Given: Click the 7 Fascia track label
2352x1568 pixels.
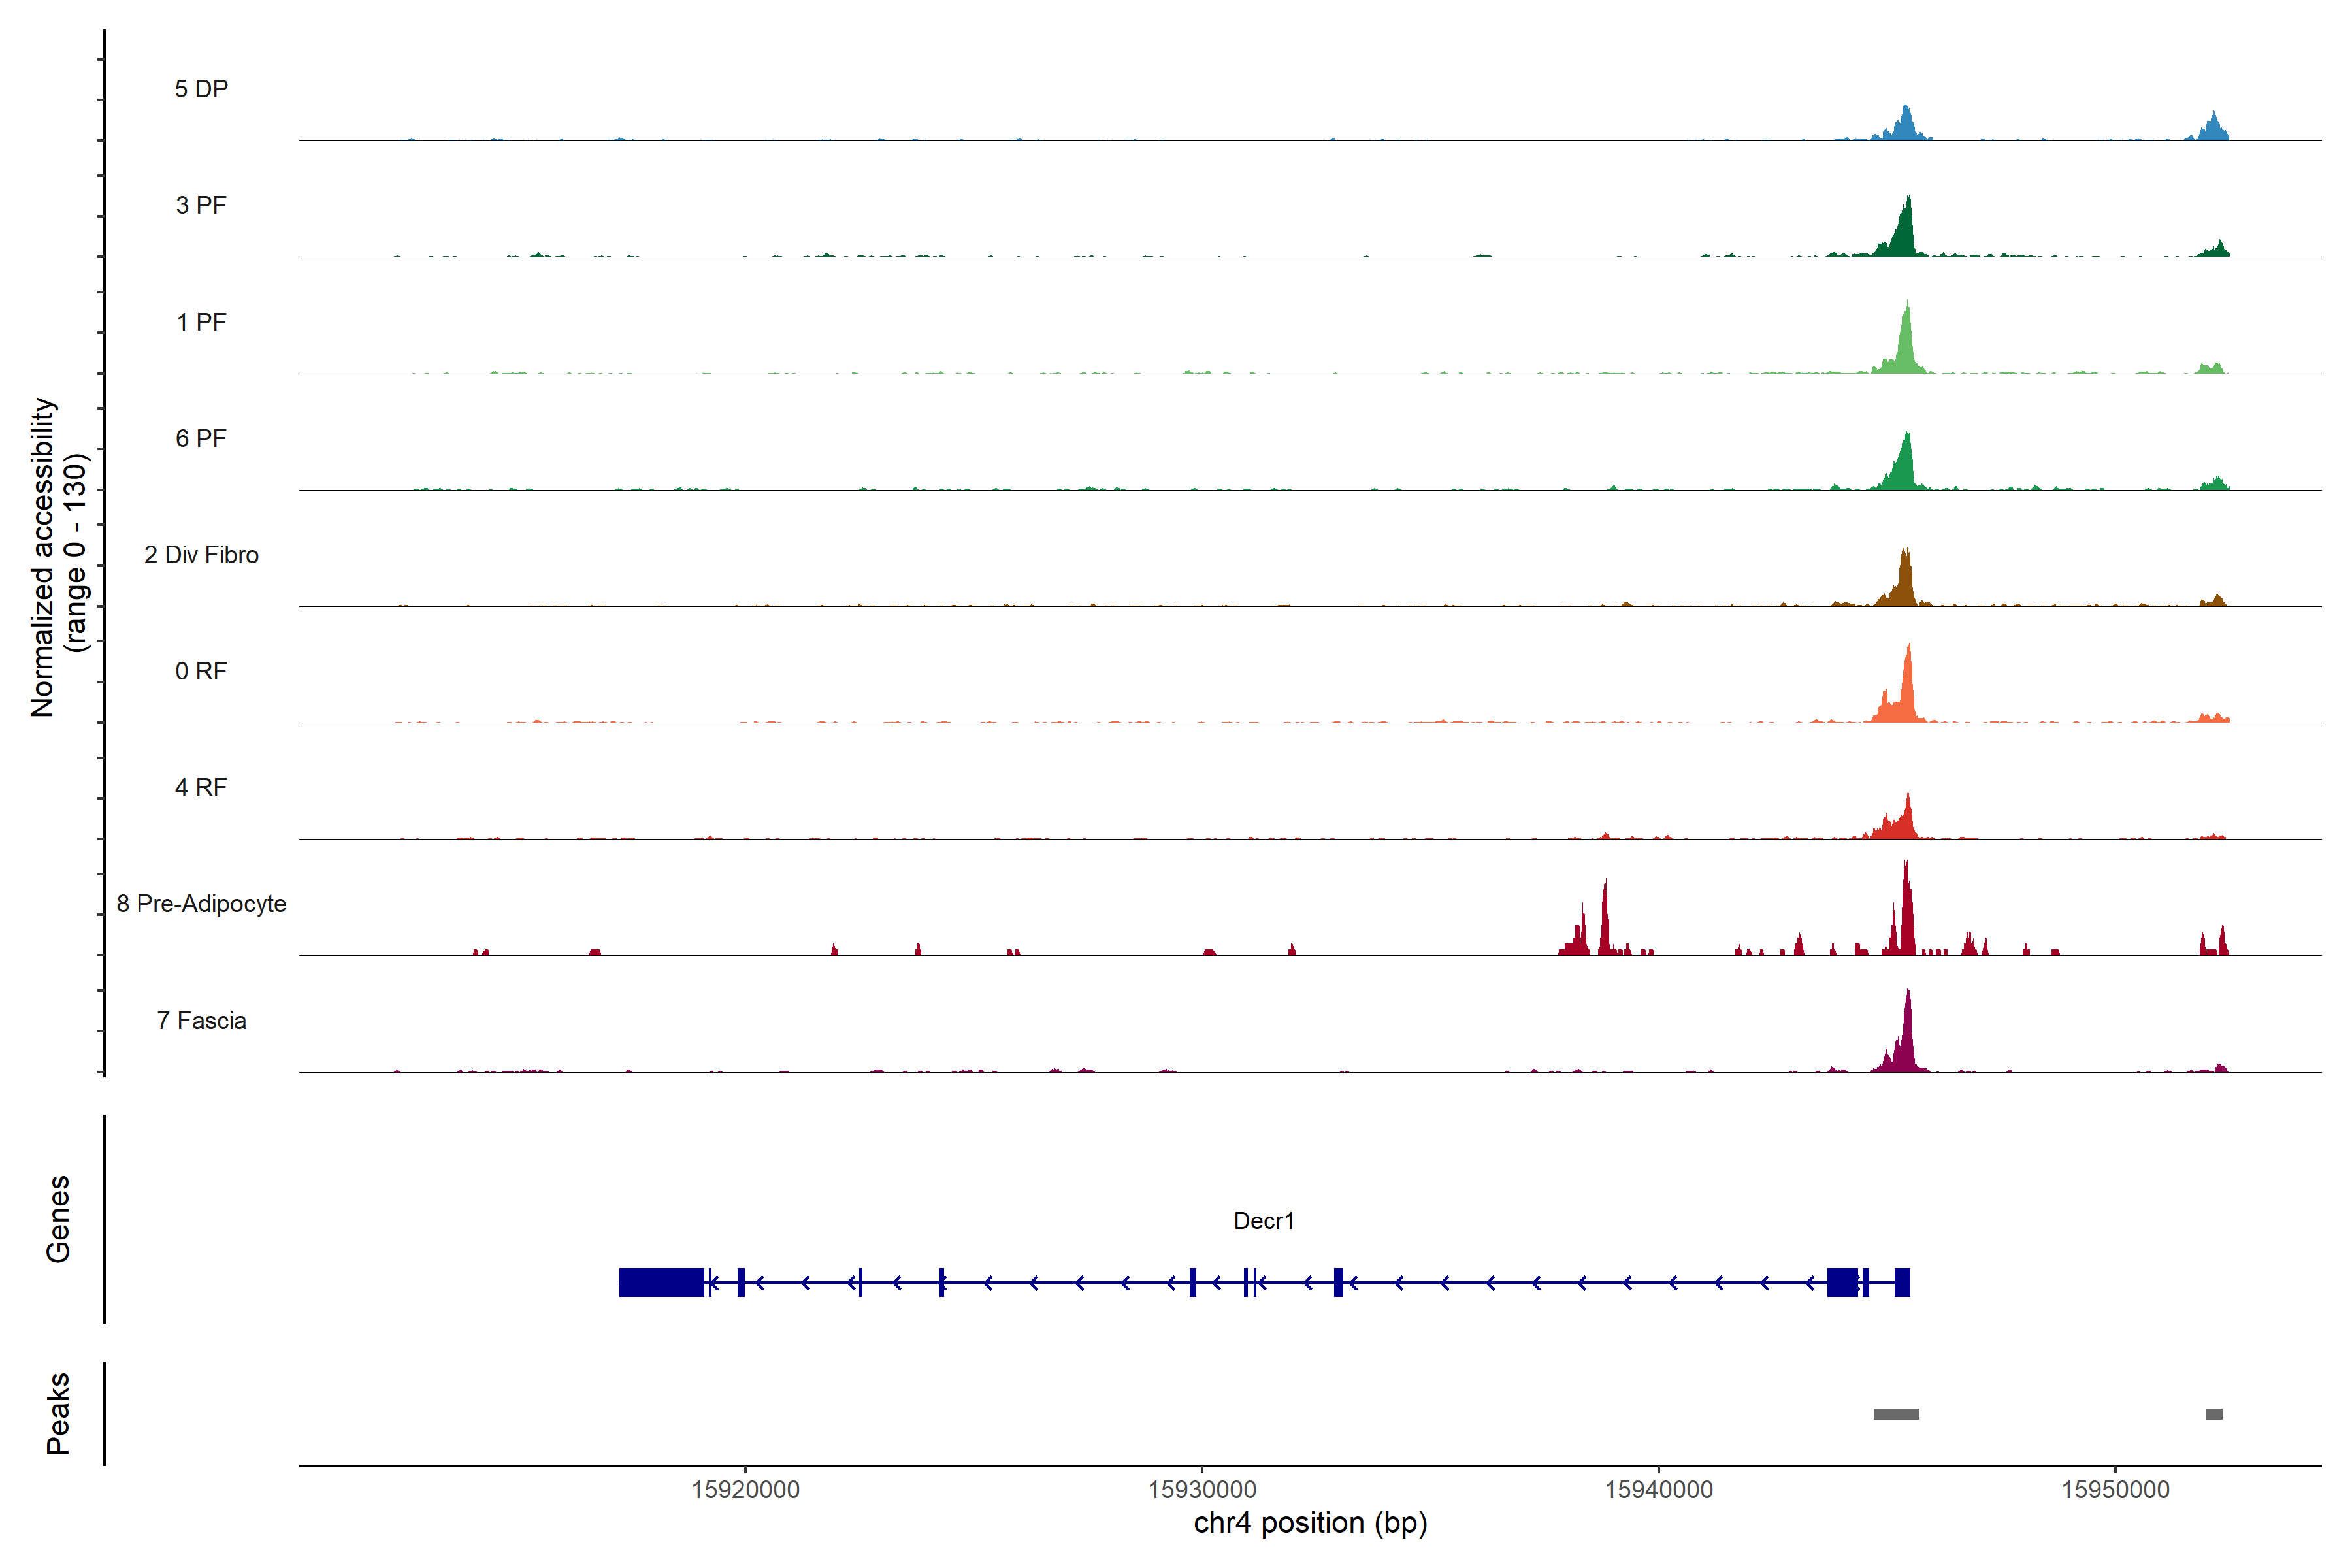Looking at the screenshot, I should (201, 1020).
